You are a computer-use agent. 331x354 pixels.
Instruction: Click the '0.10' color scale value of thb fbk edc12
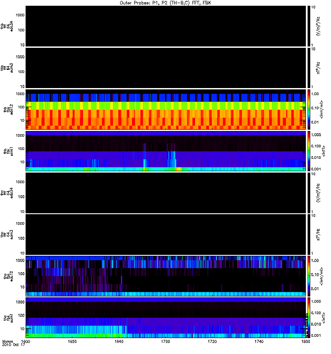[315, 108]
